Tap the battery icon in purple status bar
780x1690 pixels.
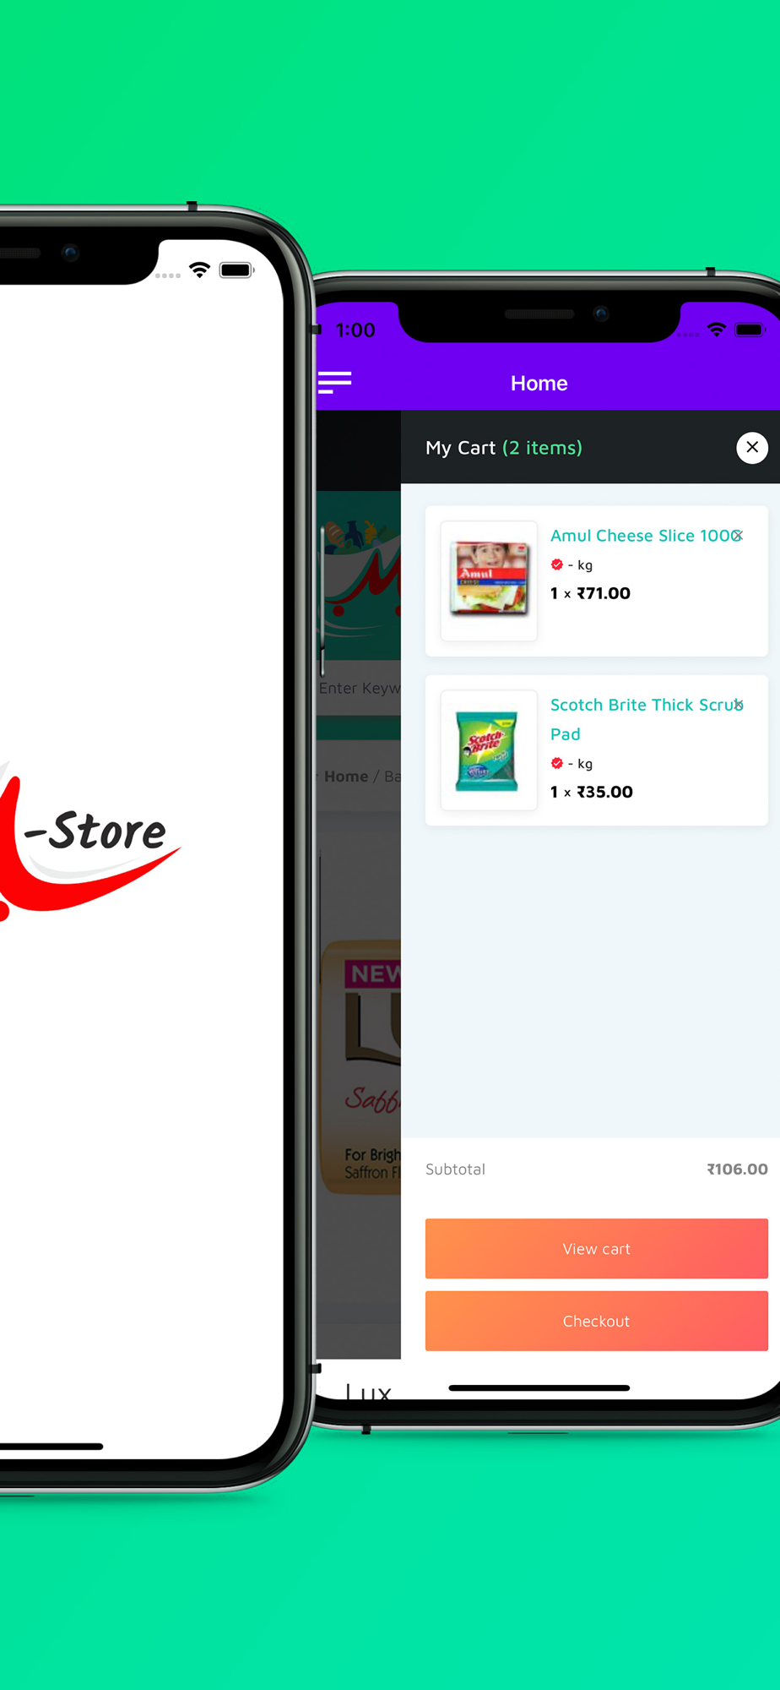coord(750,330)
